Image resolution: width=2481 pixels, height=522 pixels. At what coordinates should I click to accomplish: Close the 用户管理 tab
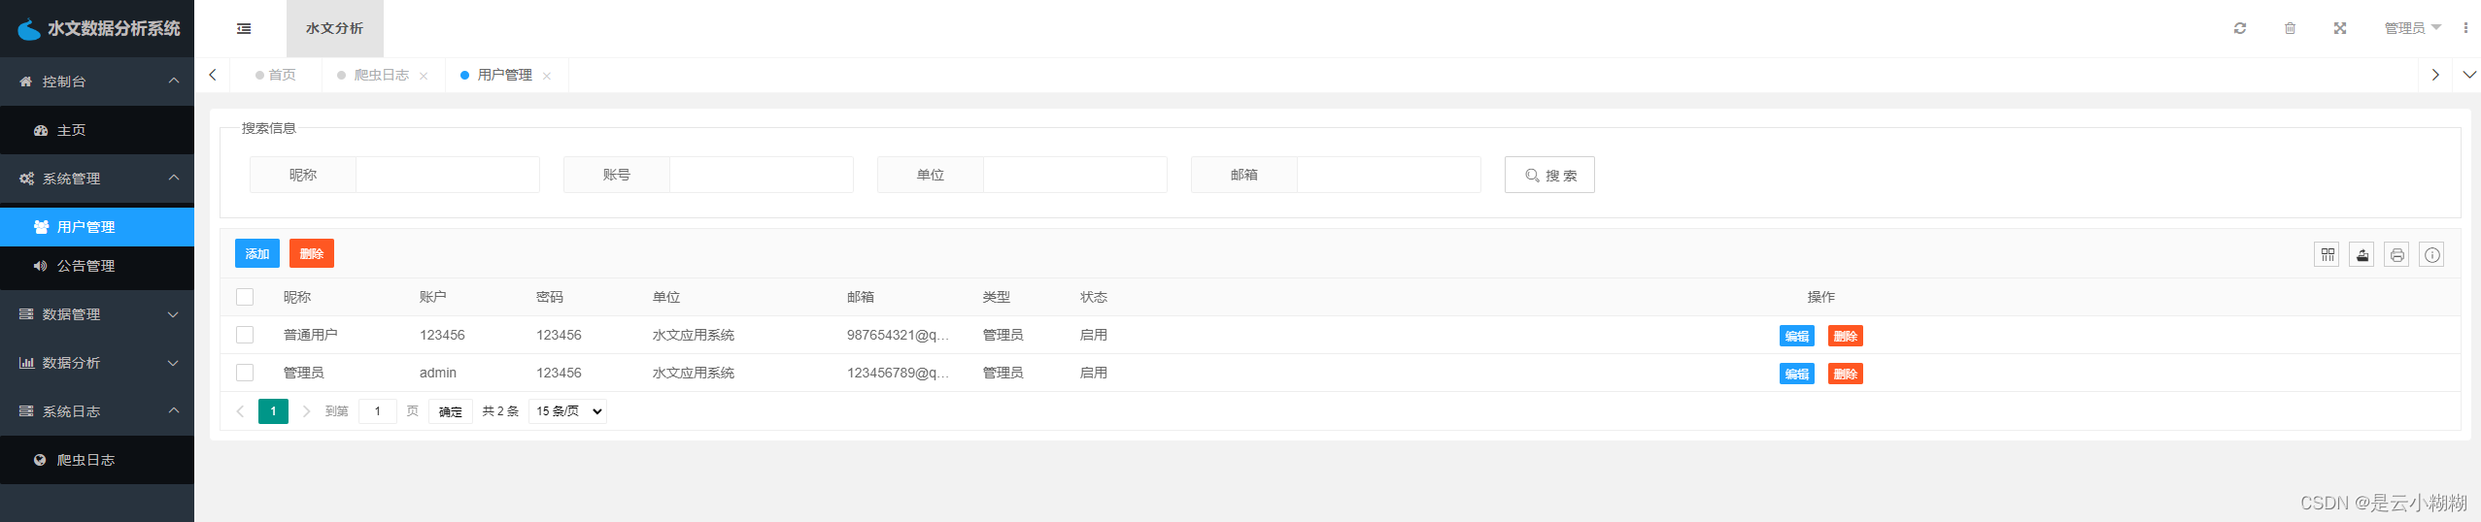547,76
